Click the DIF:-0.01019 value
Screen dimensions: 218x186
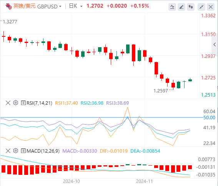[114, 151]
